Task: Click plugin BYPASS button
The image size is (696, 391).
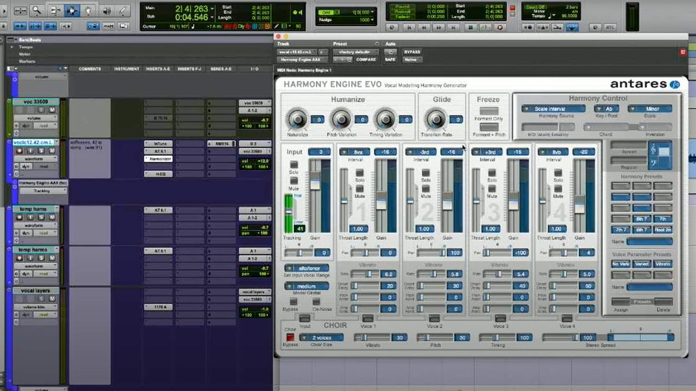Action: tap(412, 52)
